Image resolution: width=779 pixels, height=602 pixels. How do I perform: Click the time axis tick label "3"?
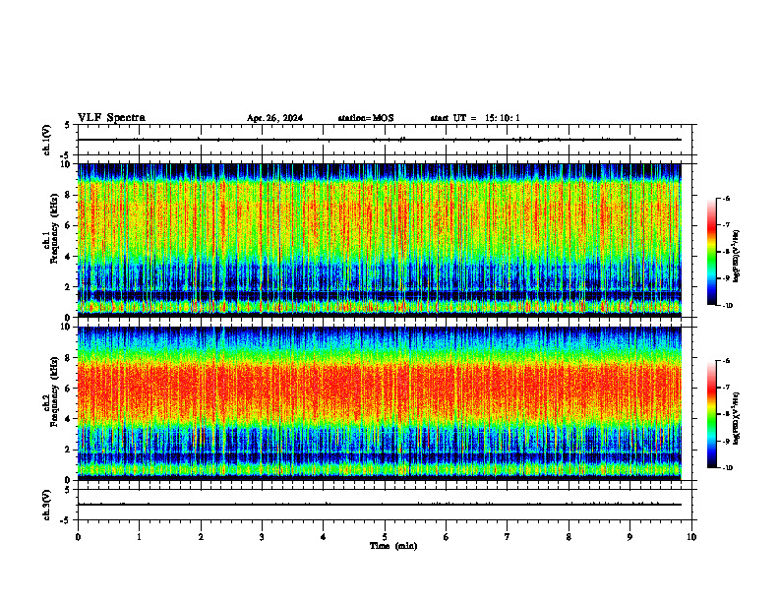(x=262, y=537)
